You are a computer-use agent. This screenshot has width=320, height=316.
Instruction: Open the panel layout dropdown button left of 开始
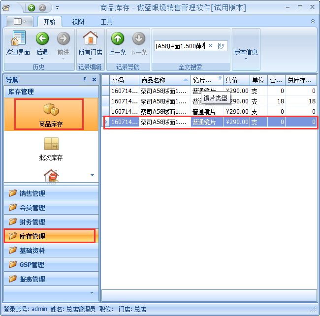[20, 21]
